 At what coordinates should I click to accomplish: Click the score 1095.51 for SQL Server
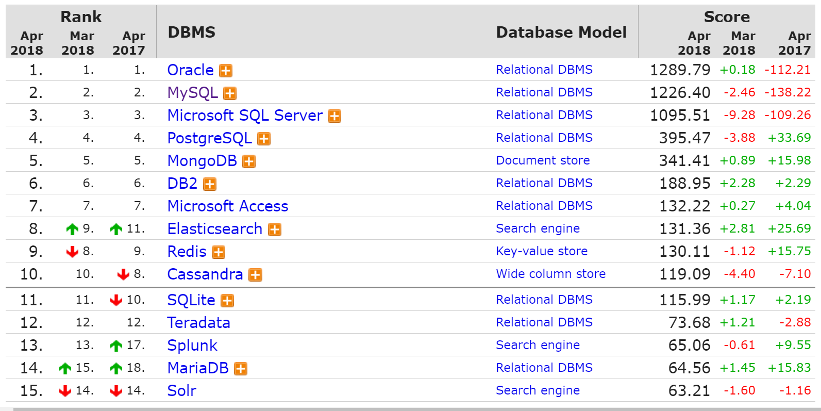point(680,116)
